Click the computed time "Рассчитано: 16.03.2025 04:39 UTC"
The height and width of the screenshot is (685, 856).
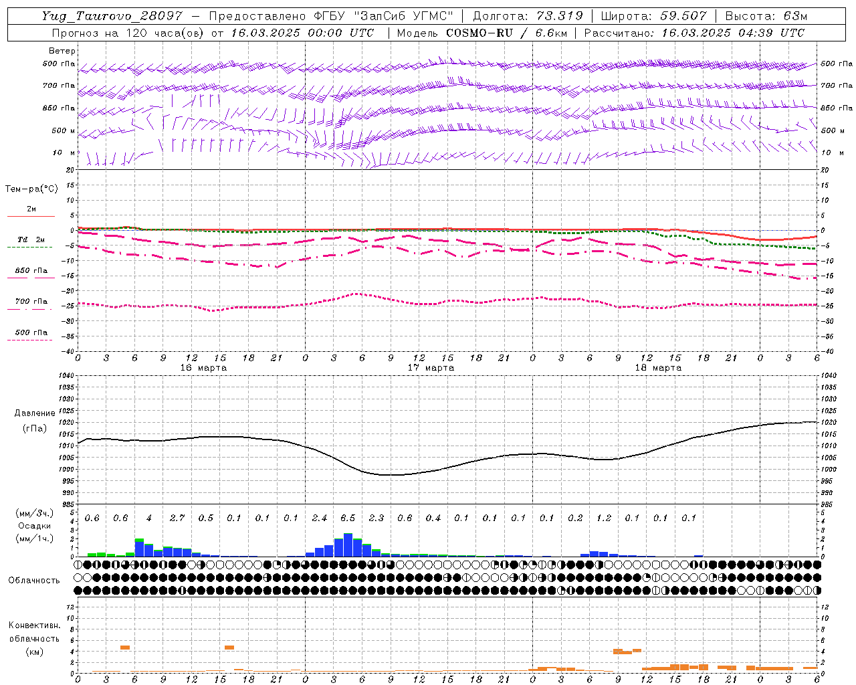[694, 33]
